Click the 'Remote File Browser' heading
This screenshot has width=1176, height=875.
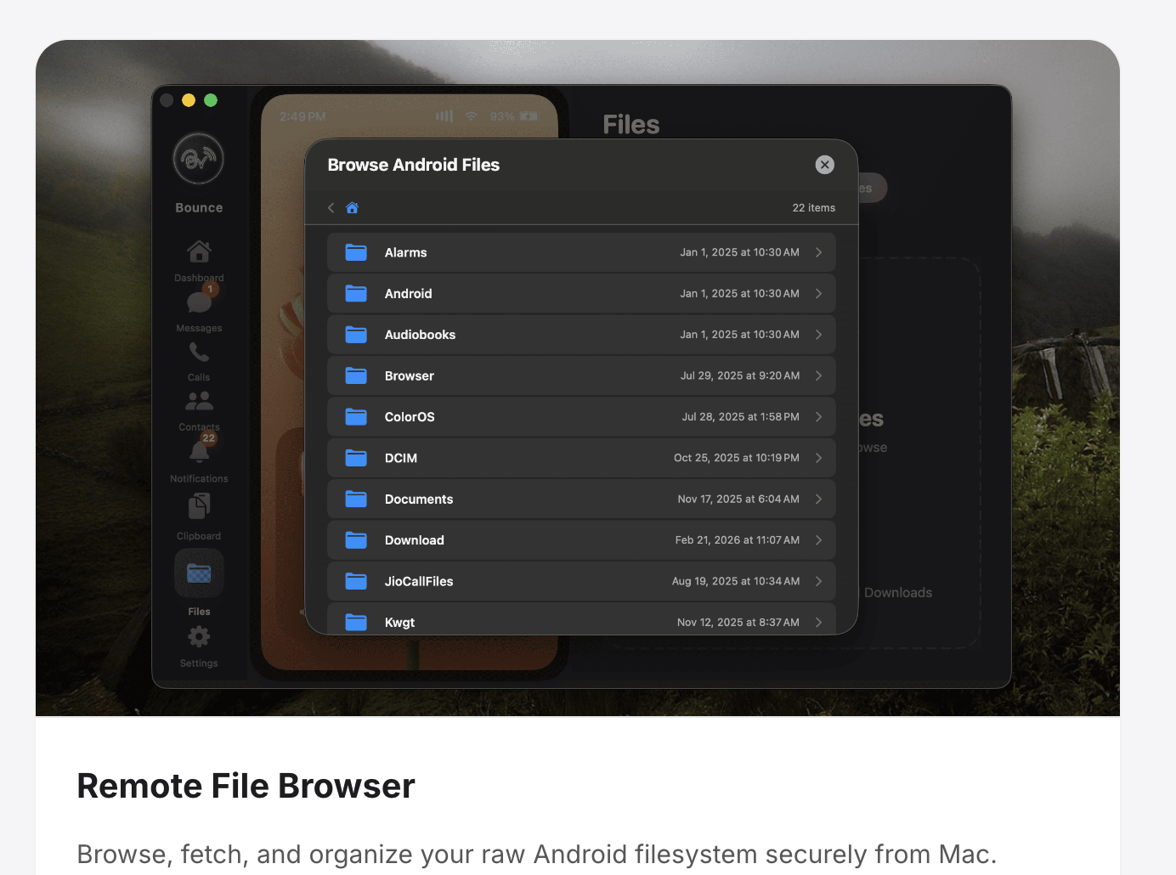pos(246,786)
